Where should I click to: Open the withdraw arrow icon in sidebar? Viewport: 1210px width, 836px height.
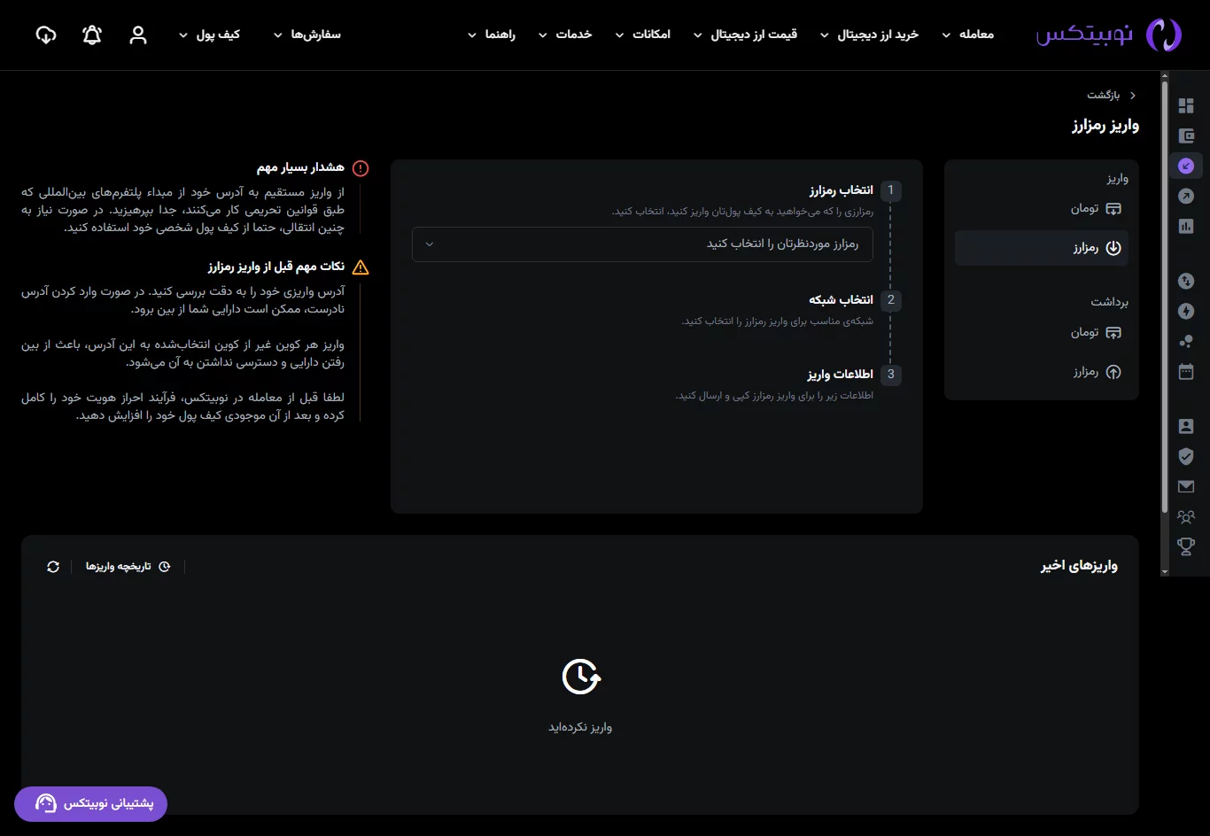(1186, 196)
